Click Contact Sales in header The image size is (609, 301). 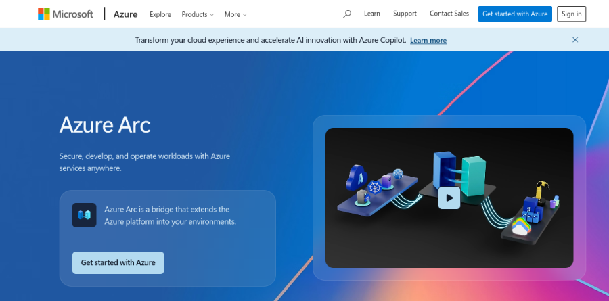[449, 14]
